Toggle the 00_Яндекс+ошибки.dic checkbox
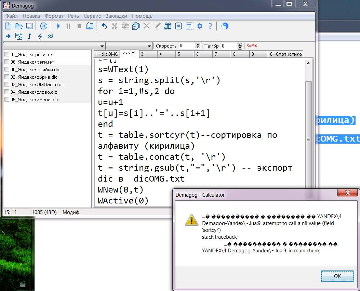360x291 pixels. click(x=7, y=69)
